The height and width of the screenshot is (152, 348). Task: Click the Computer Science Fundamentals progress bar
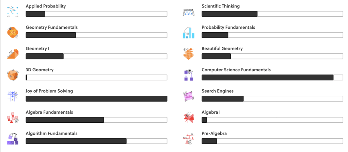tap(272, 77)
